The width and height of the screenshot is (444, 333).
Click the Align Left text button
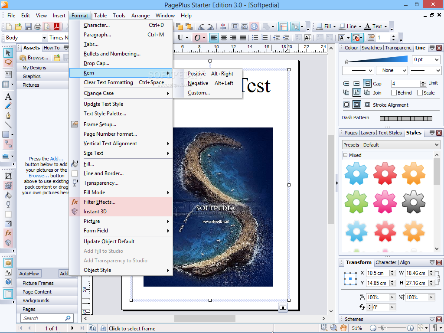[214, 38]
